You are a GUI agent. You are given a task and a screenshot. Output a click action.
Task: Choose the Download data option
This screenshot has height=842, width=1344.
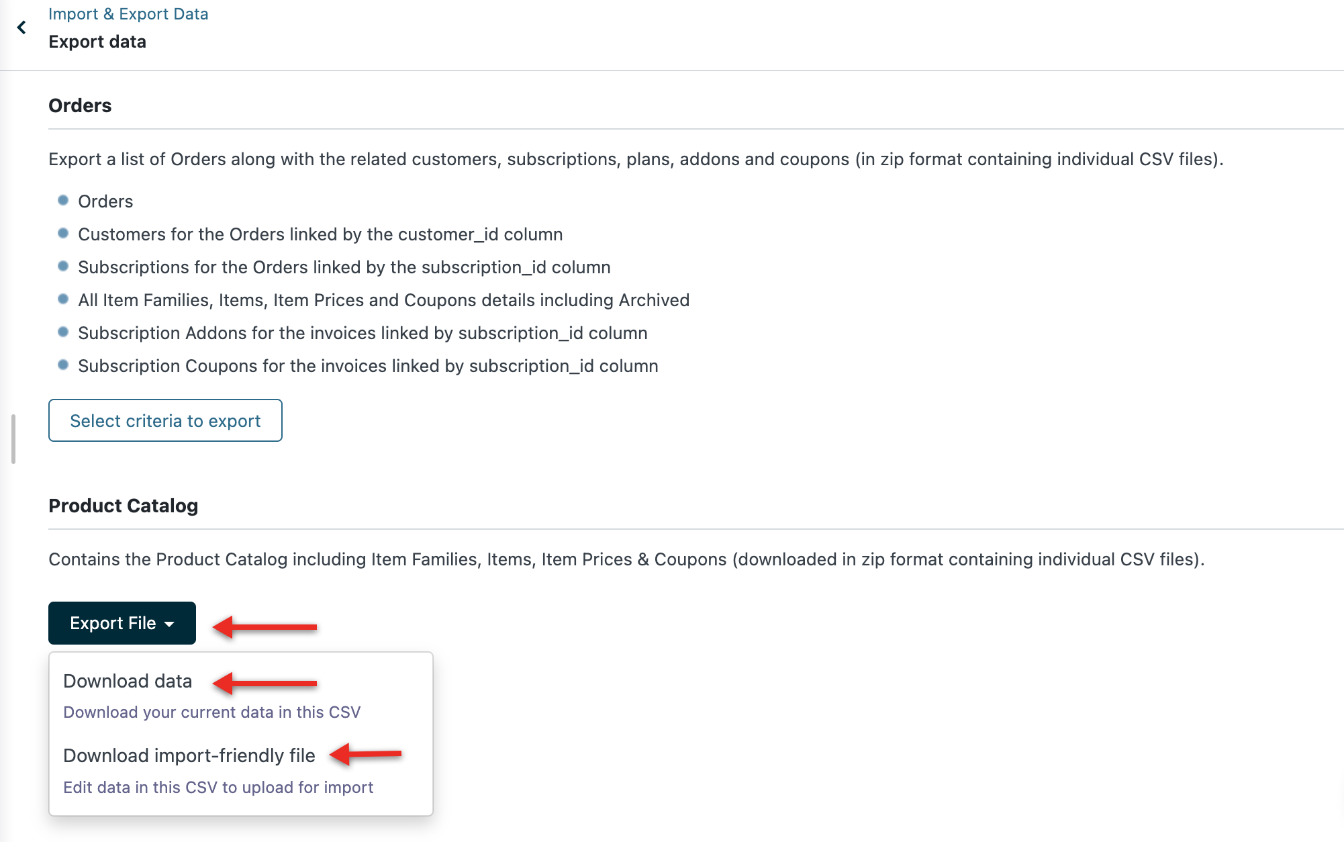point(128,681)
